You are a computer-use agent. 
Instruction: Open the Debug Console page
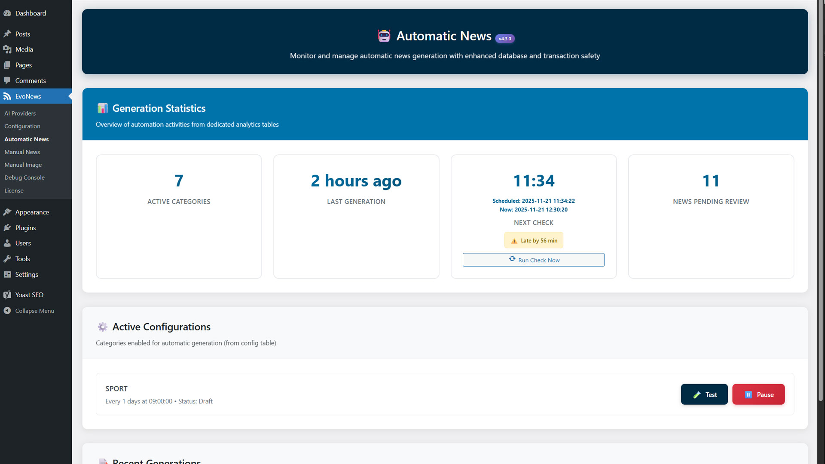[x=24, y=177]
